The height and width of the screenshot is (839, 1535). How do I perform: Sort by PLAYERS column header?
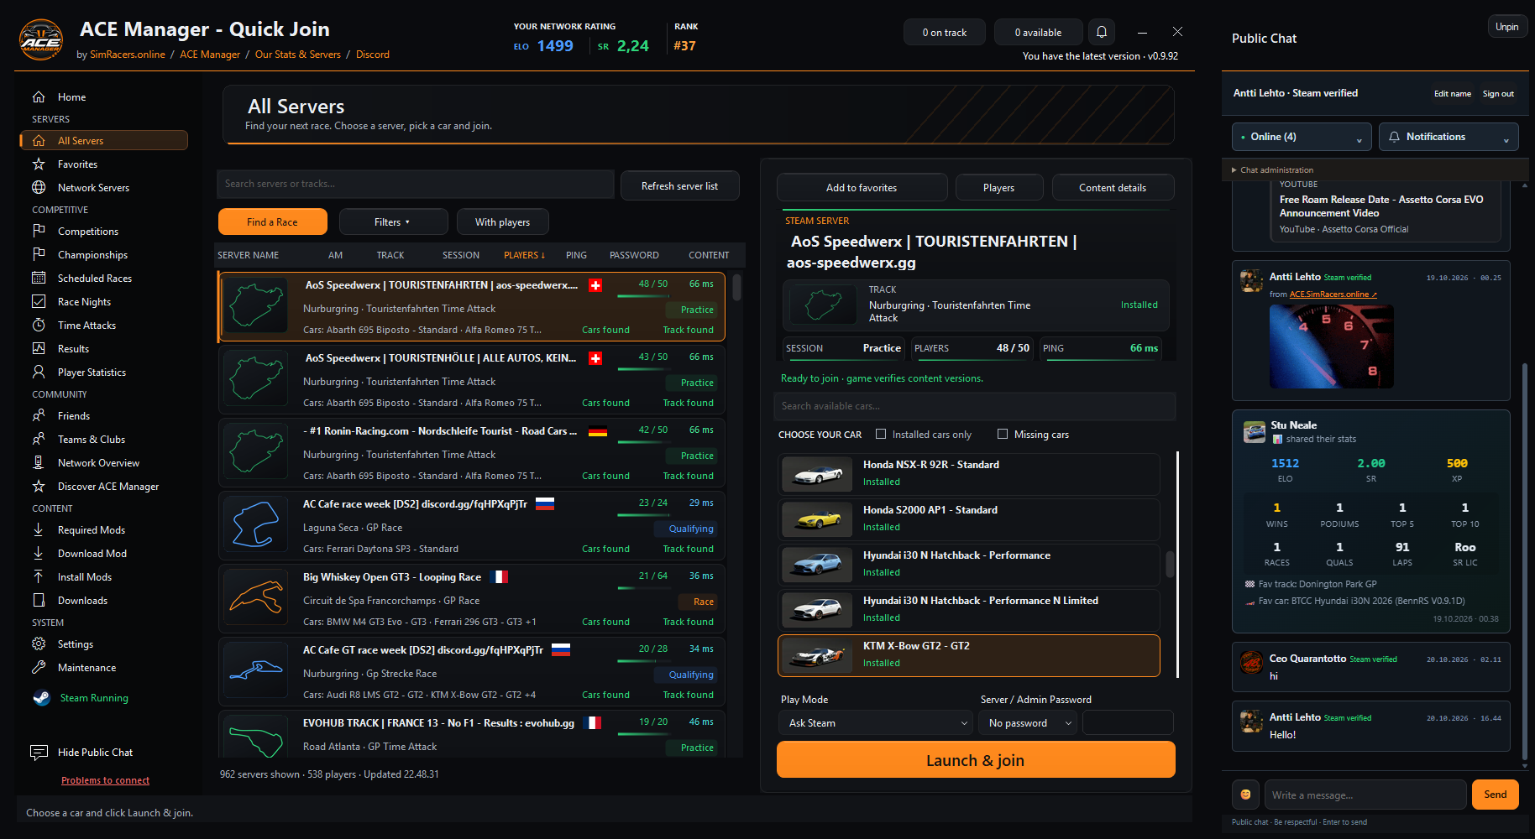coord(524,255)
